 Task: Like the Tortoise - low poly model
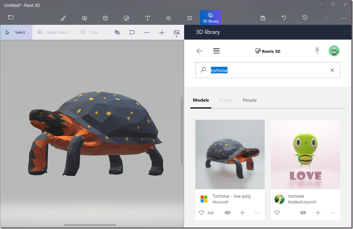pos(202,213)
